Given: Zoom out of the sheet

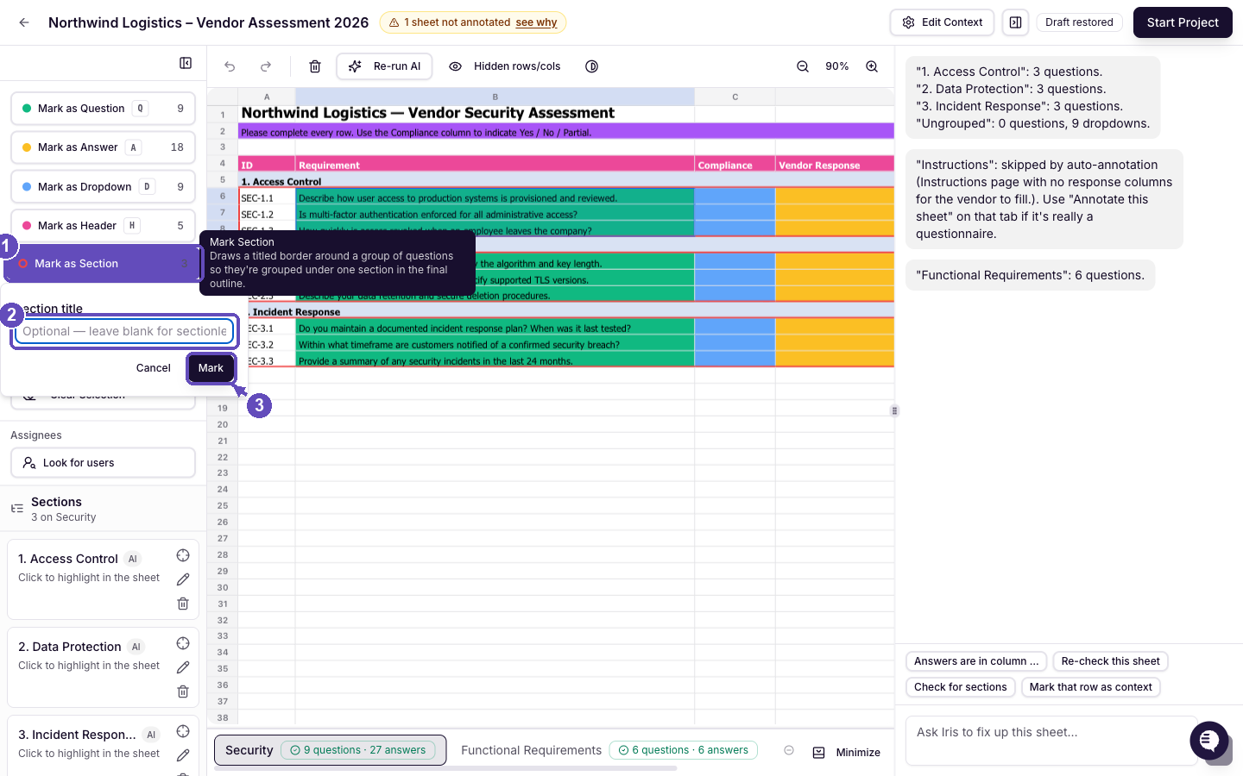Looking at the screenshot, I should [803, 66].
